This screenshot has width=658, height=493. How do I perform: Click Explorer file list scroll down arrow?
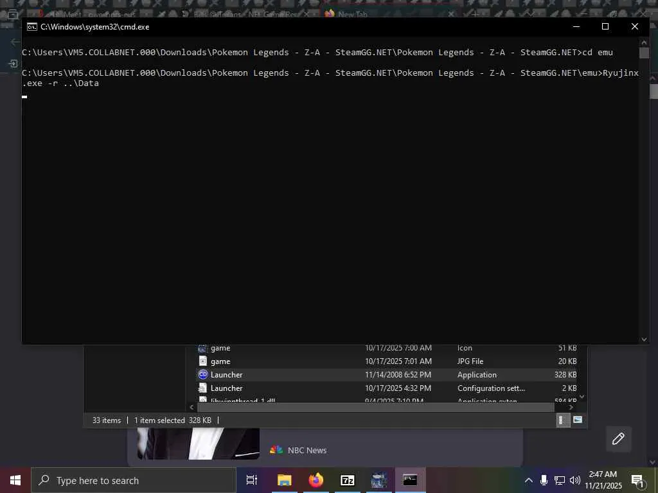pyautogui.click(x=582, y=397)
